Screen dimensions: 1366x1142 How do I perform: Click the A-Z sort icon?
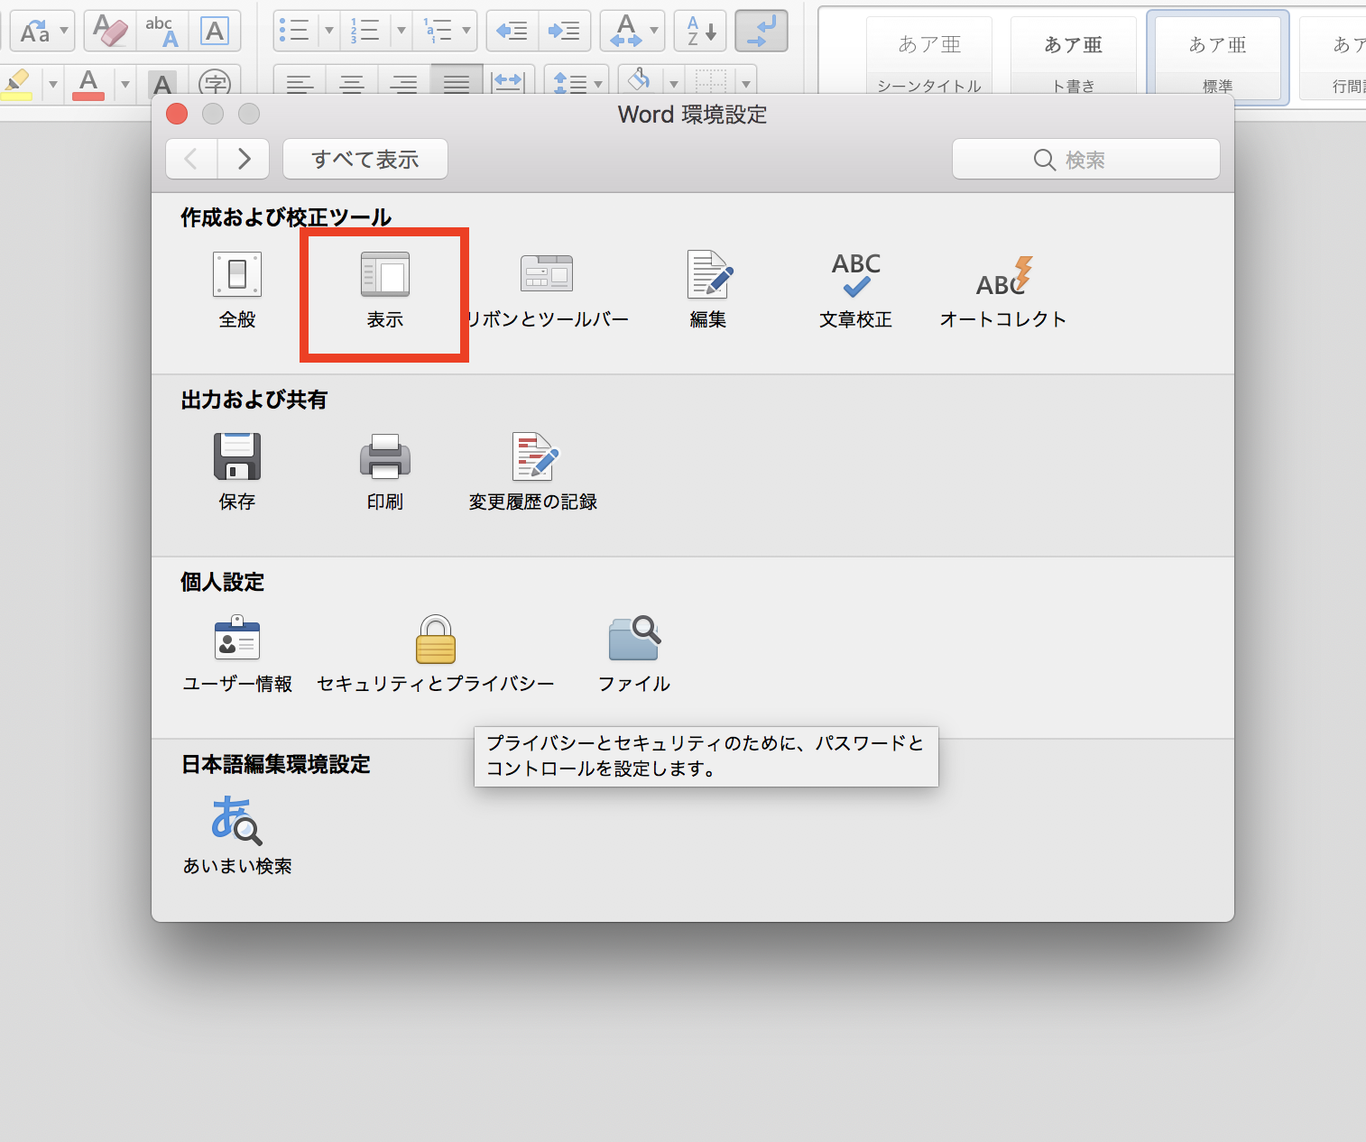(x=700, y=31)
